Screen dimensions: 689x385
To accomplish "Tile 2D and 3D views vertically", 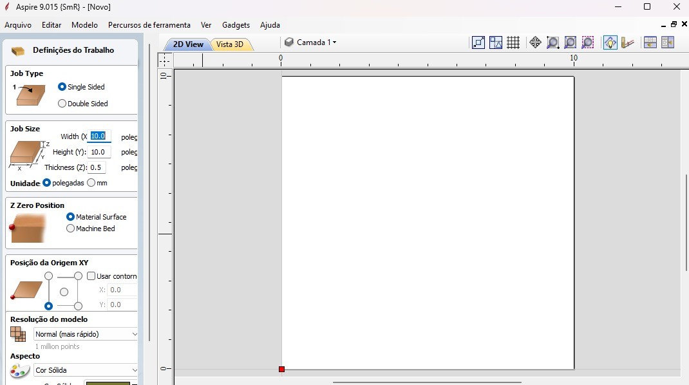I will (x=668, y=42).
